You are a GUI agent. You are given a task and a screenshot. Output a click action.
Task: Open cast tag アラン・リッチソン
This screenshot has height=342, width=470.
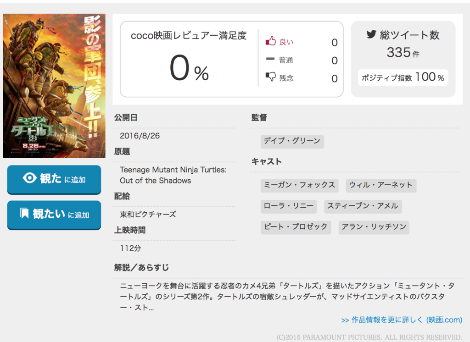coord(374,227)
